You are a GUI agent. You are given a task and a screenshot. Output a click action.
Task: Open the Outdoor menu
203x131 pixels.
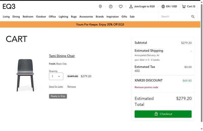click(41, 16)
